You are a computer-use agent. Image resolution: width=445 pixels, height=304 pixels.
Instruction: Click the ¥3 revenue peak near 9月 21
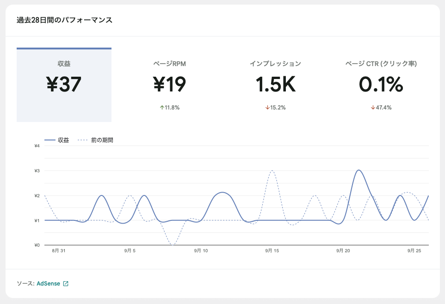[x=358, y=170]
